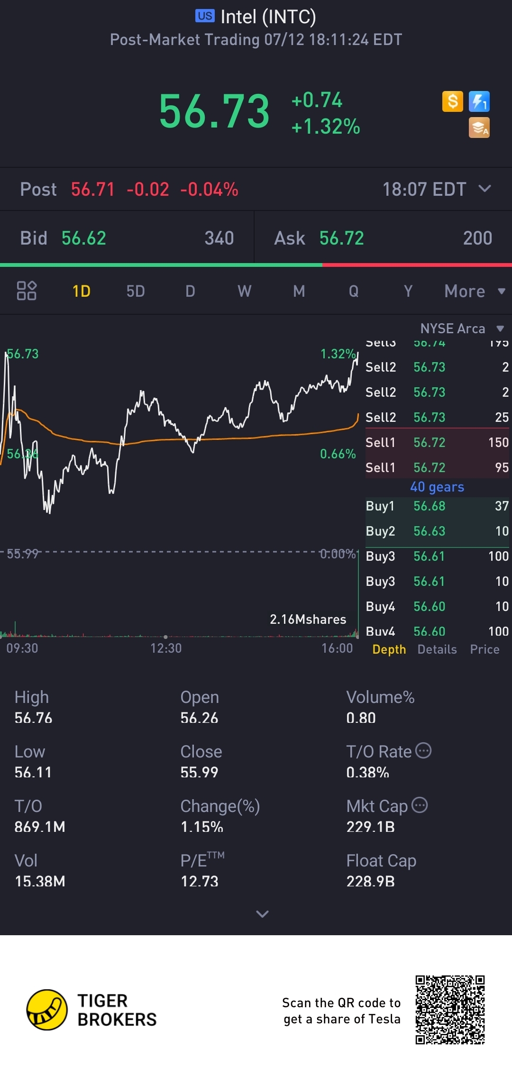Tap the tan stacked layers icon
This screenshot has height=1085, width=512.
click(479, 128)
